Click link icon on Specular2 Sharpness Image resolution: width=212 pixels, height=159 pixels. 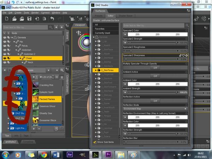(180, 55)
